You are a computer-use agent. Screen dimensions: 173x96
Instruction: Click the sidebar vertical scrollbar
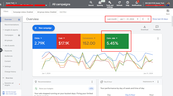(x=22, y=43)
